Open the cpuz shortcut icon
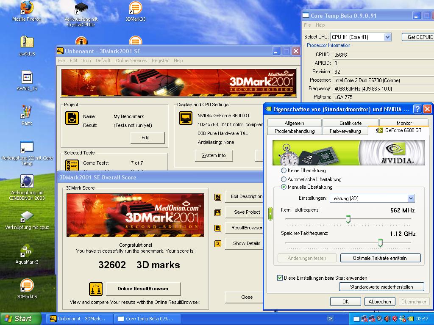This screenshot has width=434, height=325. click(27, 216)
